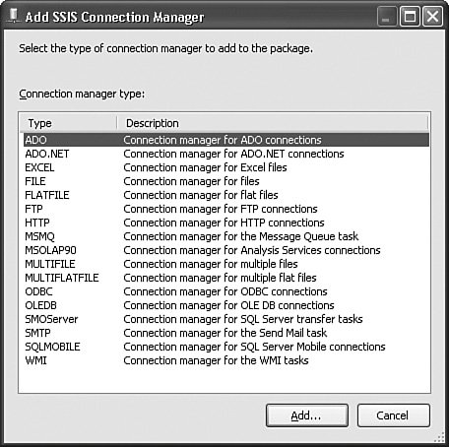449x447 pixels.
Task: Choose the EXCEL connection manager row
Action: coord(226,167)
